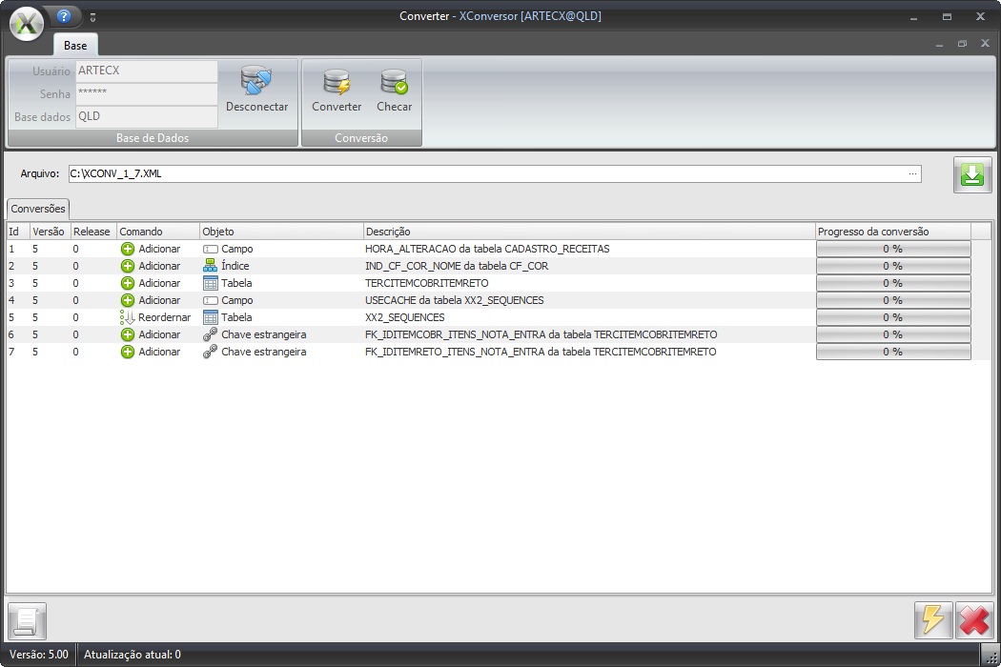
Task: Select the Base ribbon tab
Action: (75, 45)
